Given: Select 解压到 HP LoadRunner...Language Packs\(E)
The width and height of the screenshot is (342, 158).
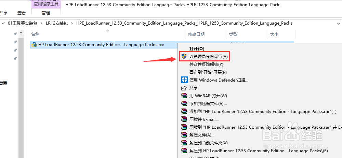Looking at the screenshot, I should pyautogui.click(x=259, y=150).
